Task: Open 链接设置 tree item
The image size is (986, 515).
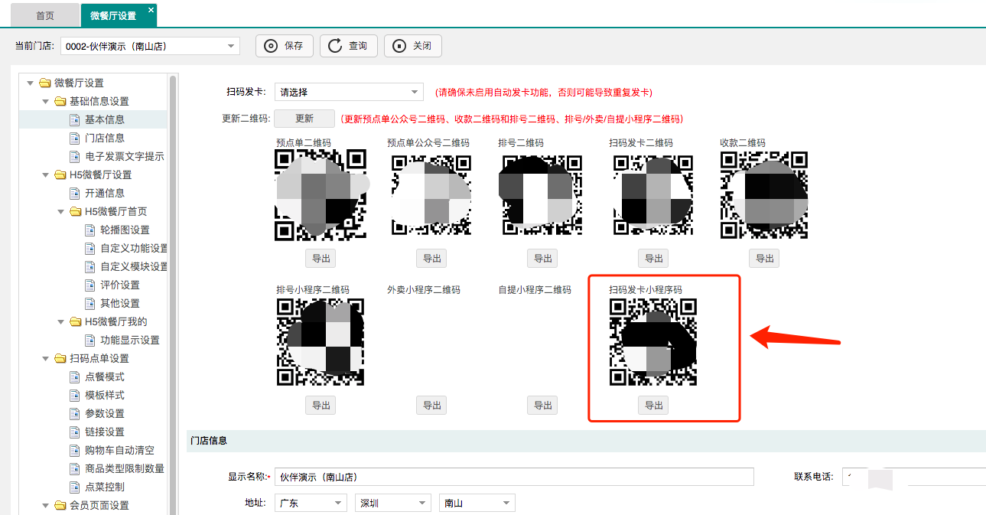Action: click(105, 432)
